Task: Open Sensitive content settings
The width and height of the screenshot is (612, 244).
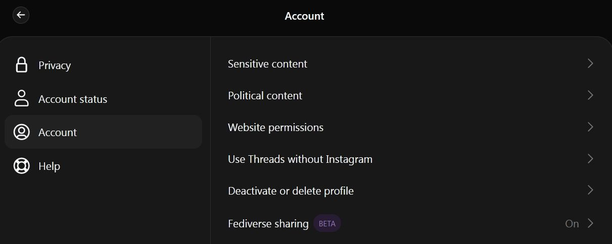Action: click(267, 64)
